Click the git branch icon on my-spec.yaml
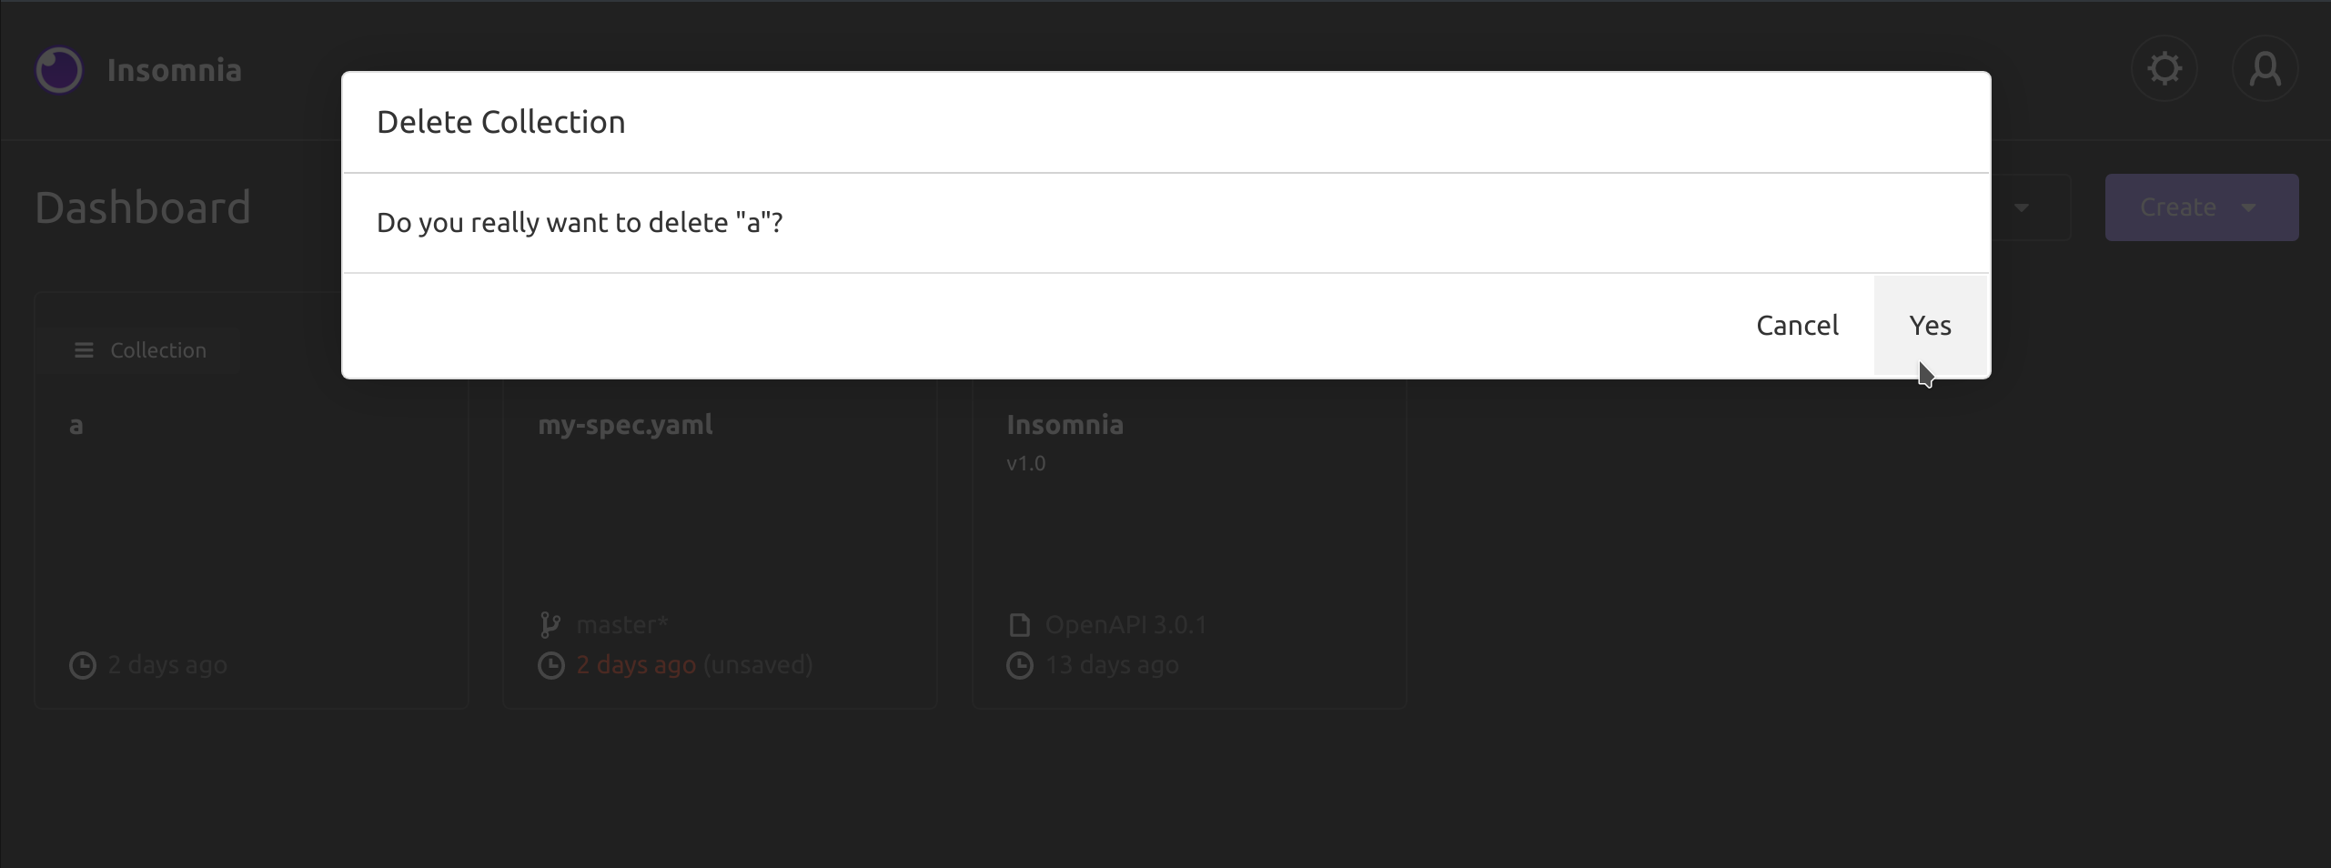The image size is (2331, 868). click(550, 624)
